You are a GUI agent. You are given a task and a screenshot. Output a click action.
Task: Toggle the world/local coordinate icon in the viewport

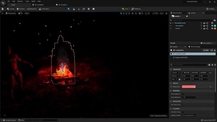pos(133,14)
